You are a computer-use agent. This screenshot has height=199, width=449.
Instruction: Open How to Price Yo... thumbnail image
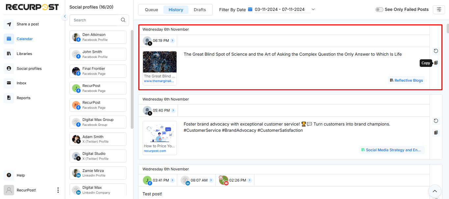pos(160,132)
